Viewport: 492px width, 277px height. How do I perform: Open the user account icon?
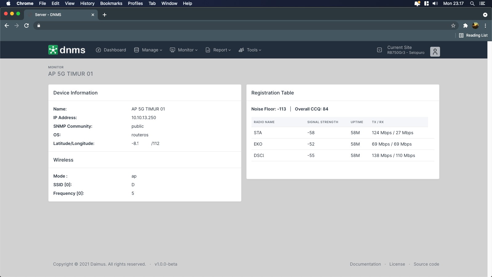click(x=435, y=51)
